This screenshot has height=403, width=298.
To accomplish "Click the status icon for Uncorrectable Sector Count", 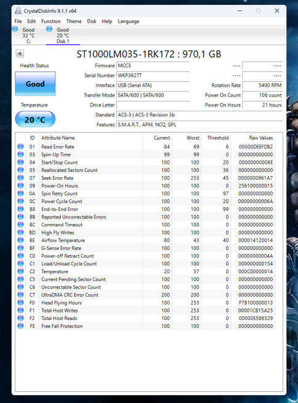I will click(x=20, y=287).
